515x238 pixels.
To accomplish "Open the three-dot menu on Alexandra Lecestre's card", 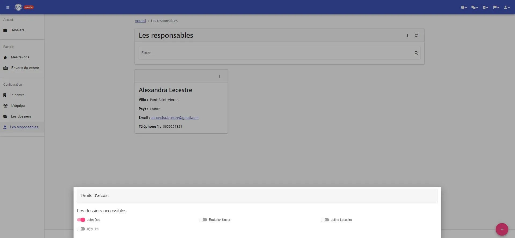I will [220, 76].
